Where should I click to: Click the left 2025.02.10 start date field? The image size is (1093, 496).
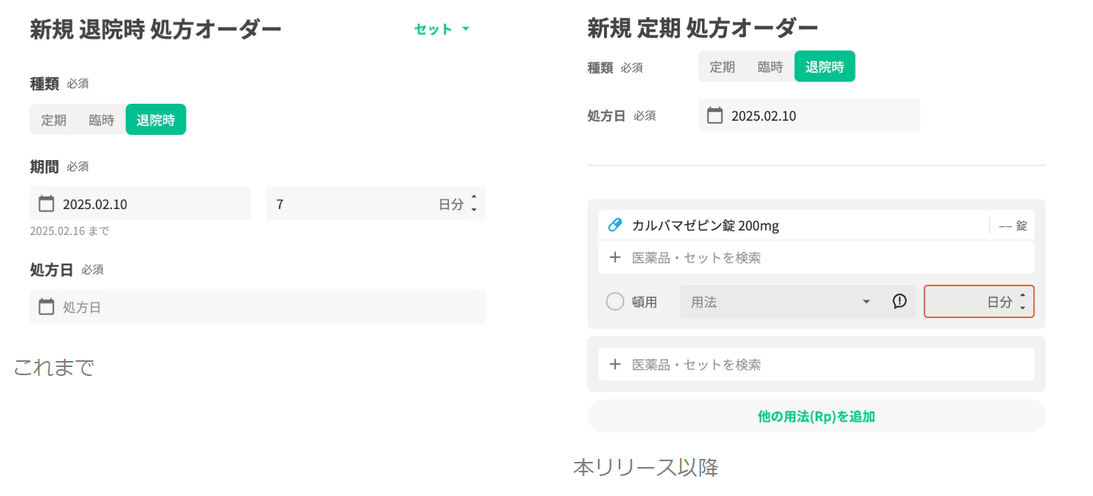tap(140, 204)
